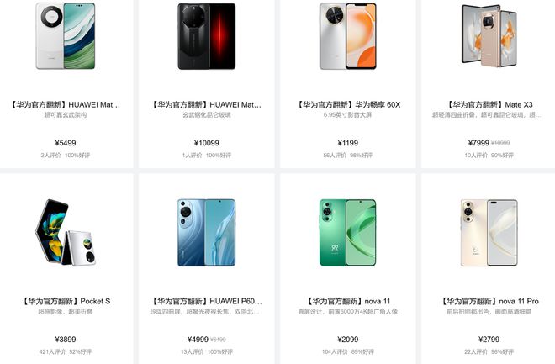This screenshot has height=364, width=555.
Task: View the Mate X3 foldable phone image
Action: point(489,36)
